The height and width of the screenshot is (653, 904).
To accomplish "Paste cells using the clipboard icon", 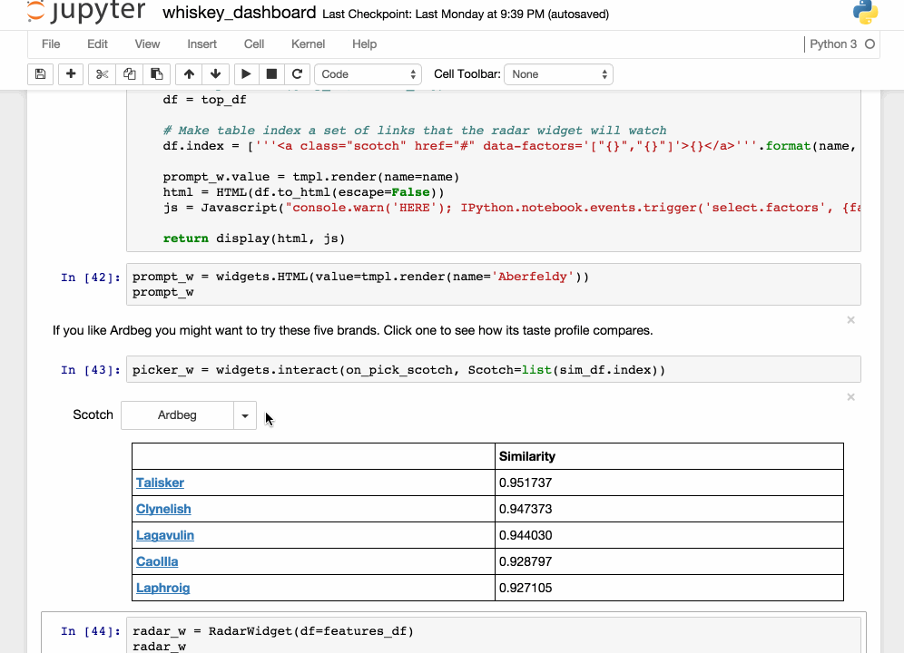I will (157, 74).
